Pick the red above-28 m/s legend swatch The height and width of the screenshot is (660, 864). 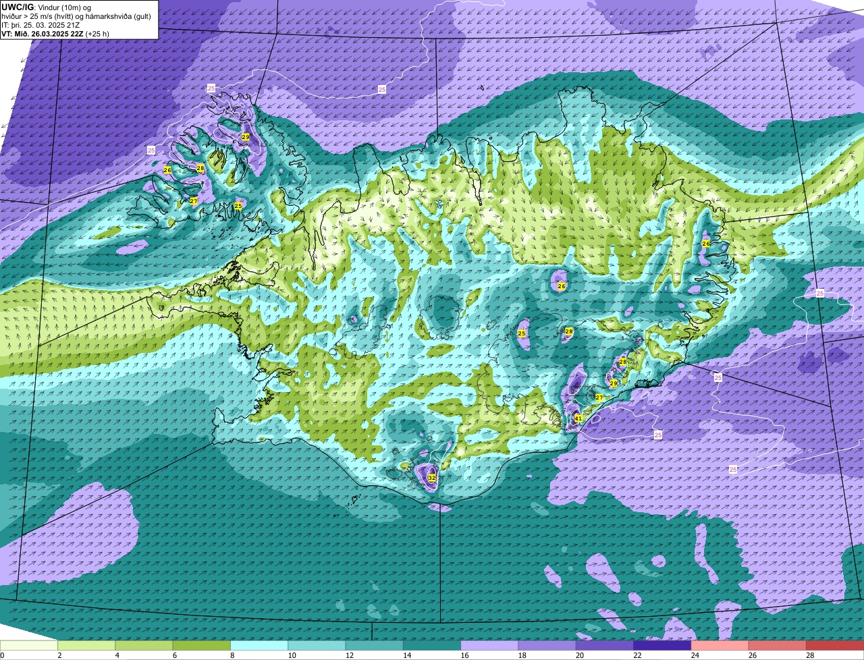[835, 645]
